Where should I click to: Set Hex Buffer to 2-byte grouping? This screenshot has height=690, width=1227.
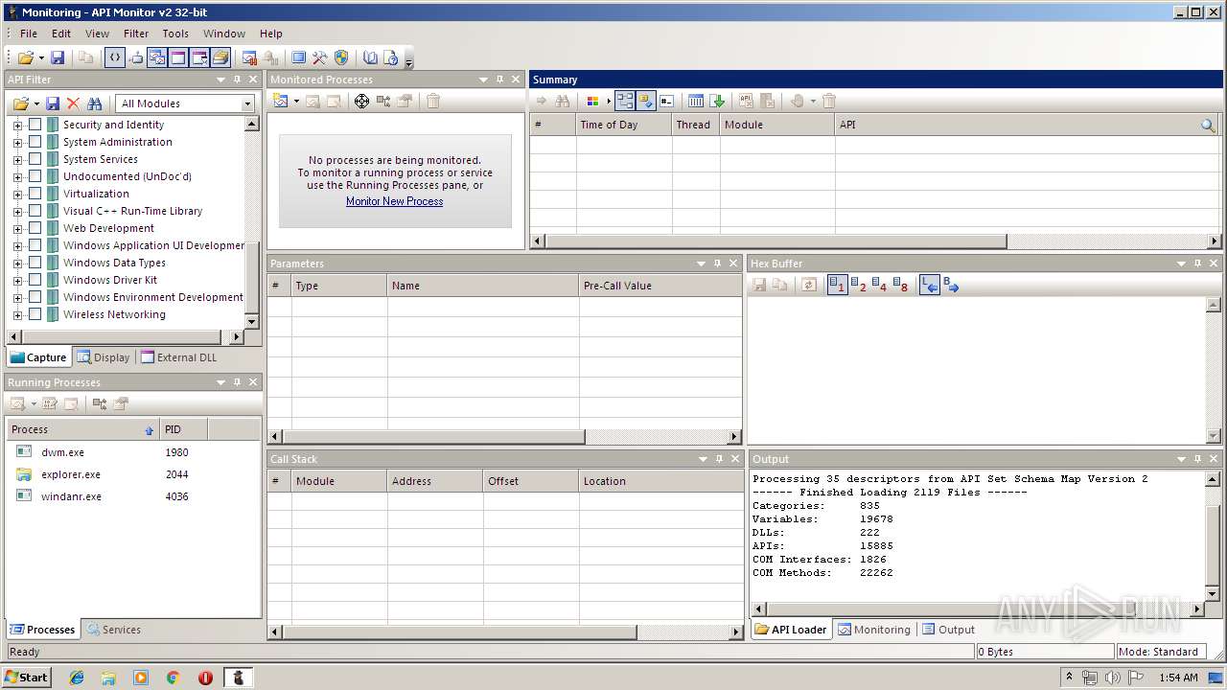click(858, 285)
